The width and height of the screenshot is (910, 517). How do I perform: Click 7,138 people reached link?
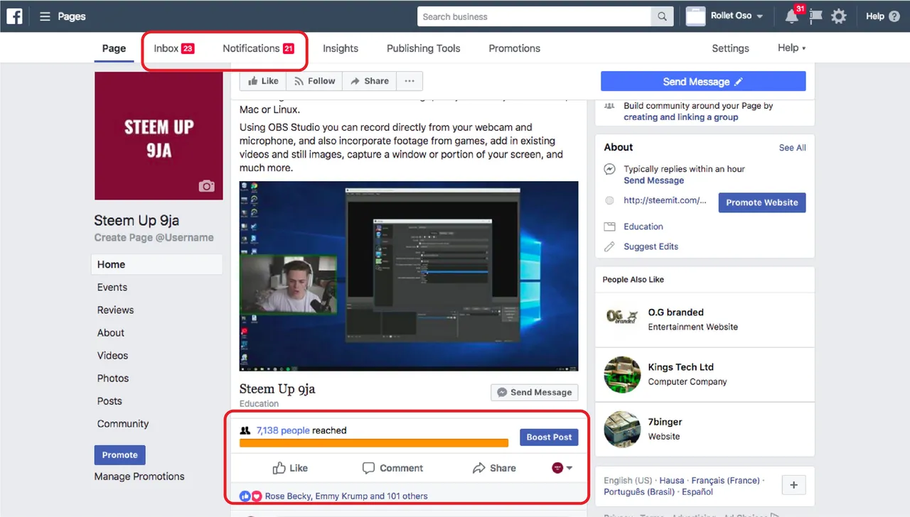283,430
